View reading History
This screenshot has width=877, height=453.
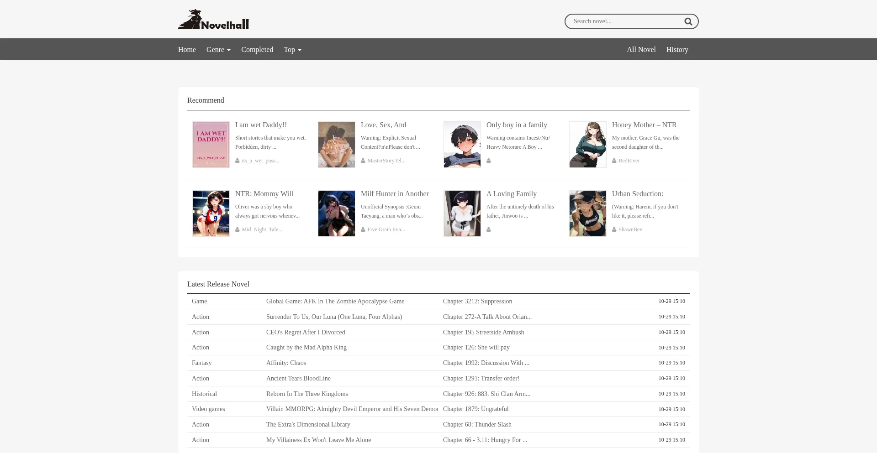[677, 50]
